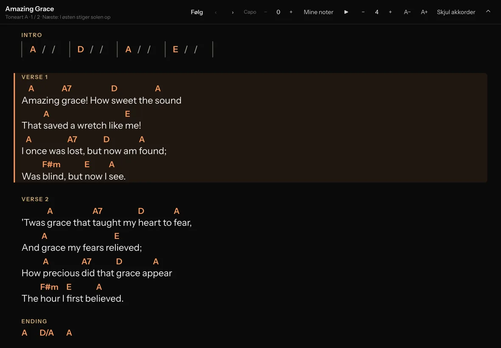Jump to the VERSE 2 section heading
This screenshot has height=348, width=501.
[x=35, y=199]
